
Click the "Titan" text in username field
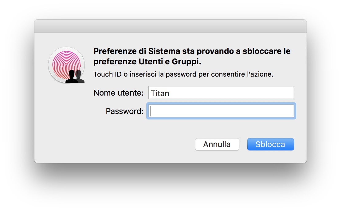160,93
